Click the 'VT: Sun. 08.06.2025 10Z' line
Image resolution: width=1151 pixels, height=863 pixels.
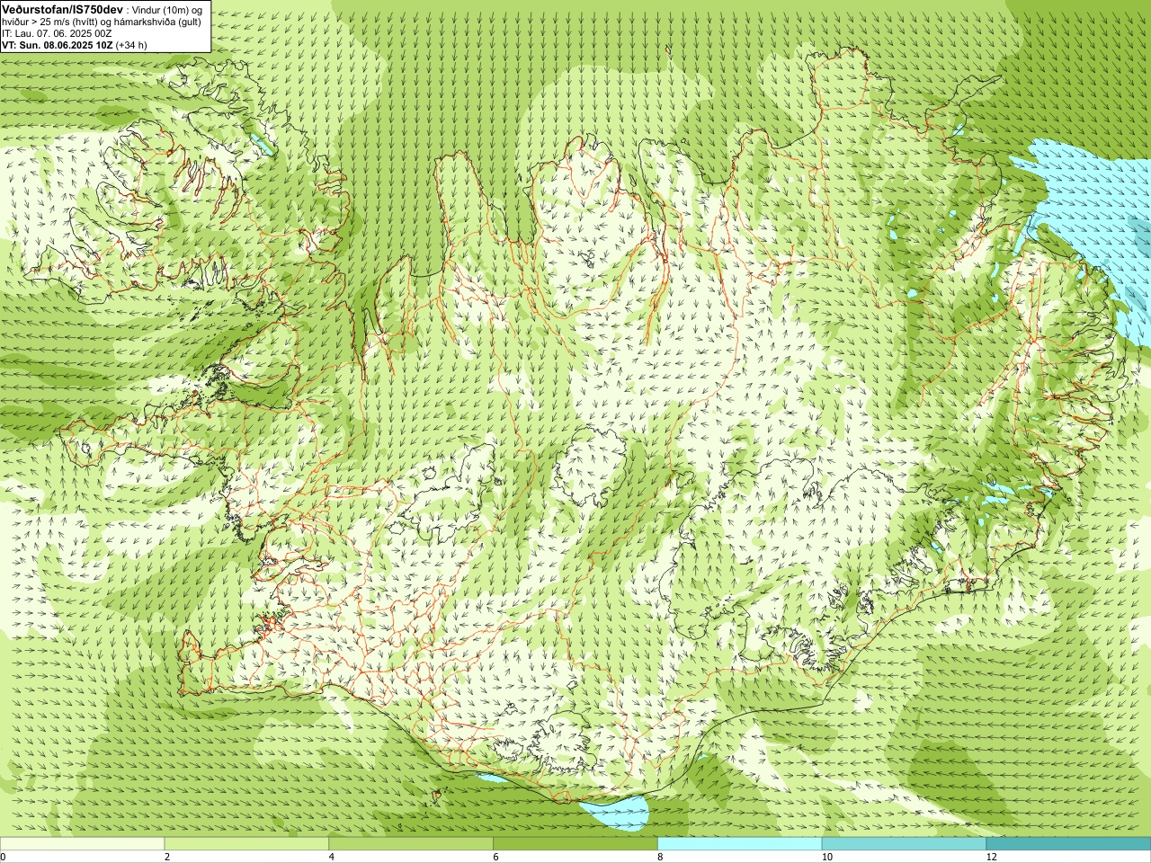58,44
